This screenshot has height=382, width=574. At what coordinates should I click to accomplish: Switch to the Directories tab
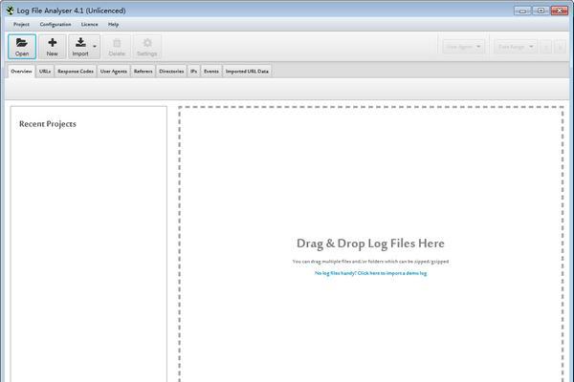pyautogui.click(x=171, y=72)
